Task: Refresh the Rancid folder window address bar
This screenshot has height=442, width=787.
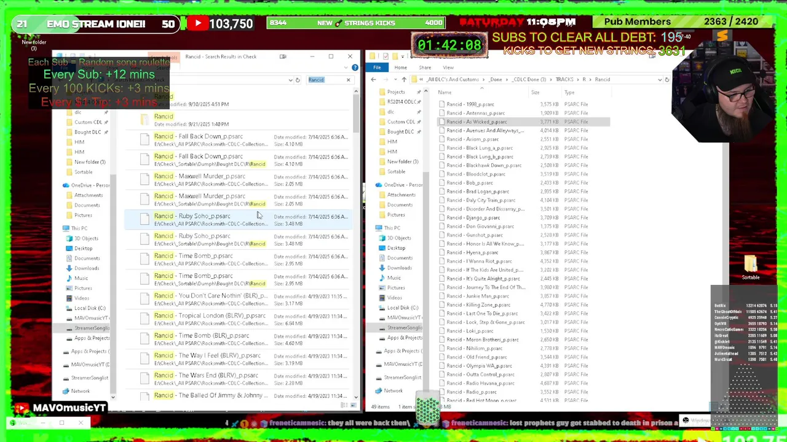Action: click(x=666, y=79)
